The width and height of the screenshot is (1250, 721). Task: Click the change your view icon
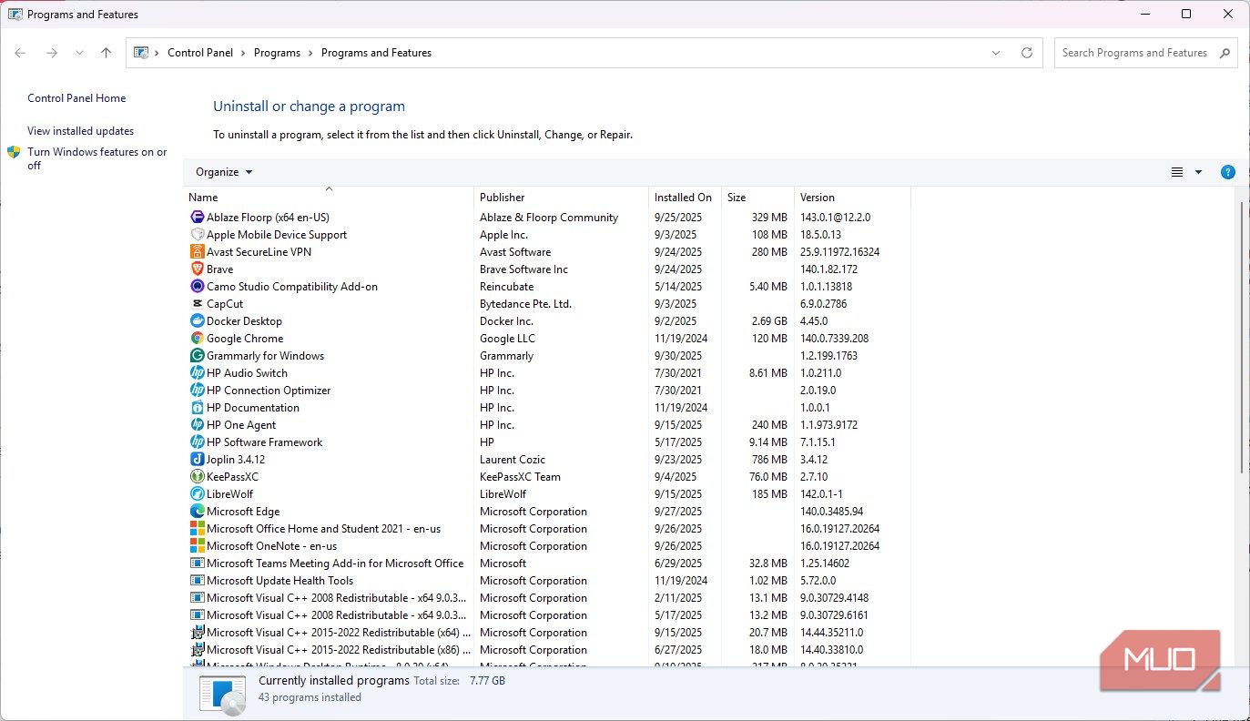click(x=1177, y=172)
